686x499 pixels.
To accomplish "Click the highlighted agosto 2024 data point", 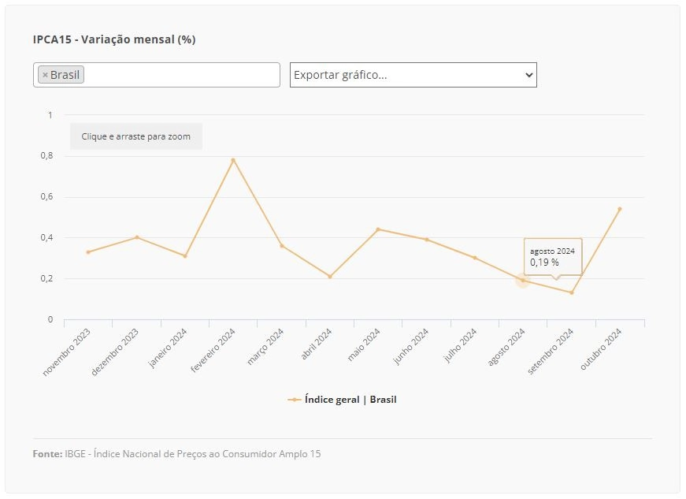I will pyautogui.click(x=523, y=281).
